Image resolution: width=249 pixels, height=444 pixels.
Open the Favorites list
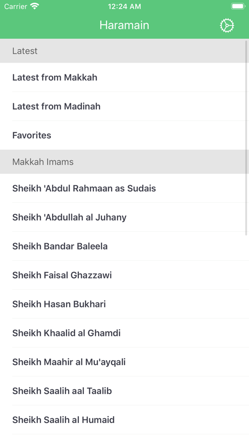click(124, 135)
